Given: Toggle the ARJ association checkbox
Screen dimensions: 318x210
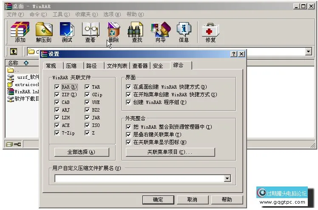Looking at the screenshot, I should (57, 110).
